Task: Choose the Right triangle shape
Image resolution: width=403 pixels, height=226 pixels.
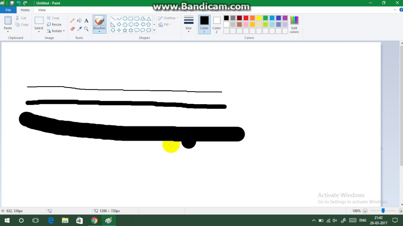Action: [113, 24]
